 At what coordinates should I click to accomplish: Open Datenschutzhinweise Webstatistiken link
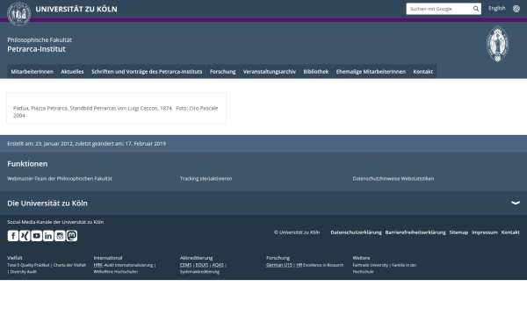coord(393,179)
